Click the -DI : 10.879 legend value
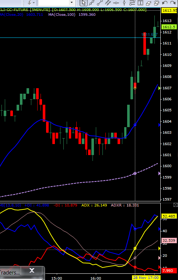The width and height of the screenshot is (178, 280). pos(65,205)
